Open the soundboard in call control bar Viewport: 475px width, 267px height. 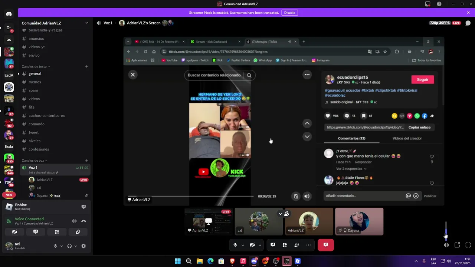pos(297,245)
